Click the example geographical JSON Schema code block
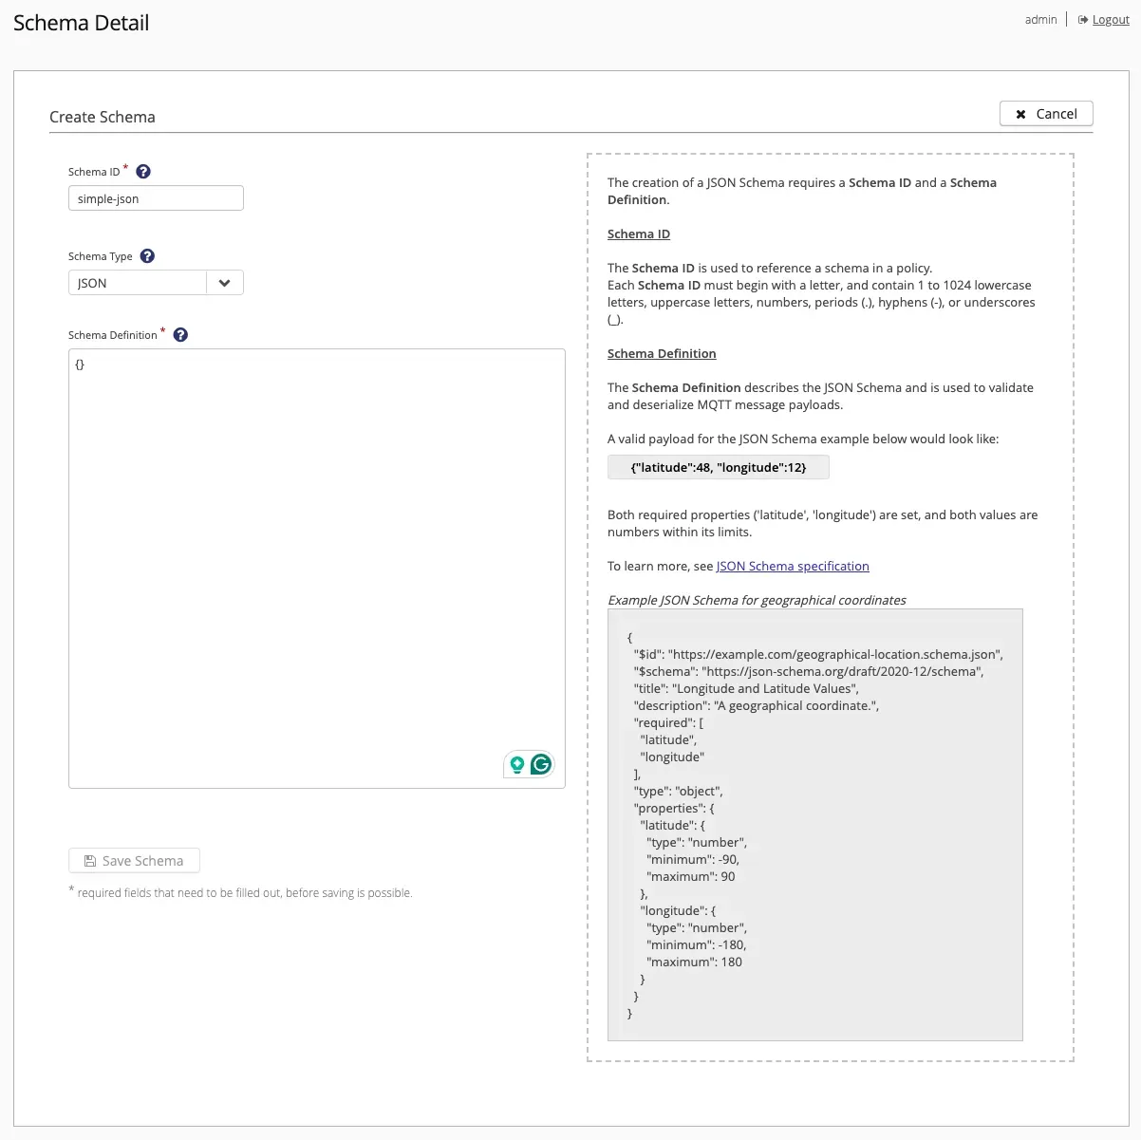The width and height of the screenshot is (1141, 1140). (814, 824)
